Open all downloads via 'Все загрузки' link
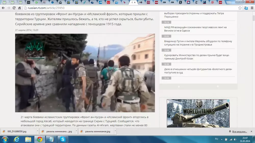The image size is (255, 143). point(239,132)
